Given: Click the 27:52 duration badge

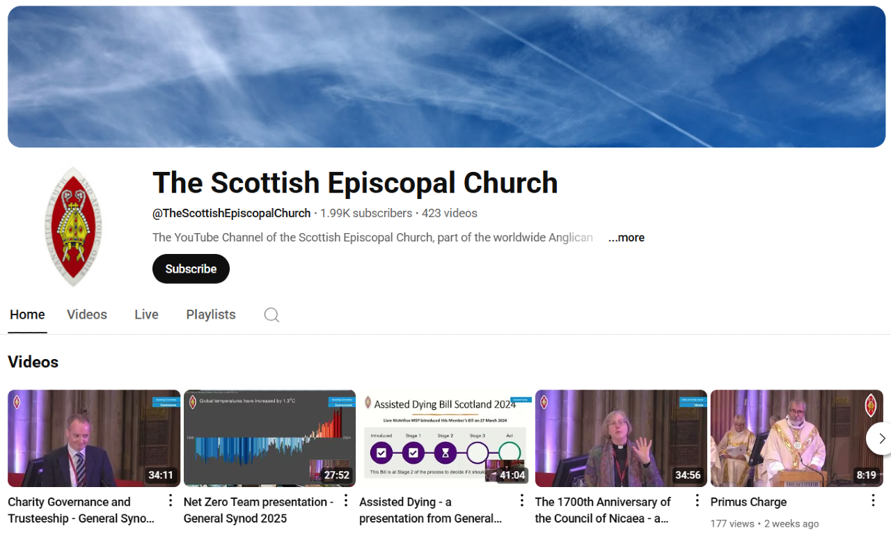Looking at the screenshot, I should 336,475.
